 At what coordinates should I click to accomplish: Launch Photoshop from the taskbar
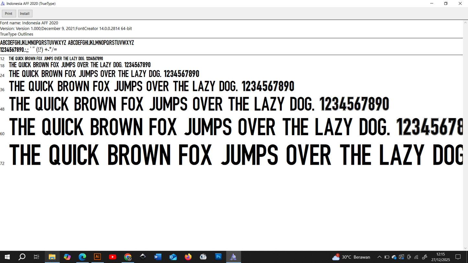click(218, 257)
